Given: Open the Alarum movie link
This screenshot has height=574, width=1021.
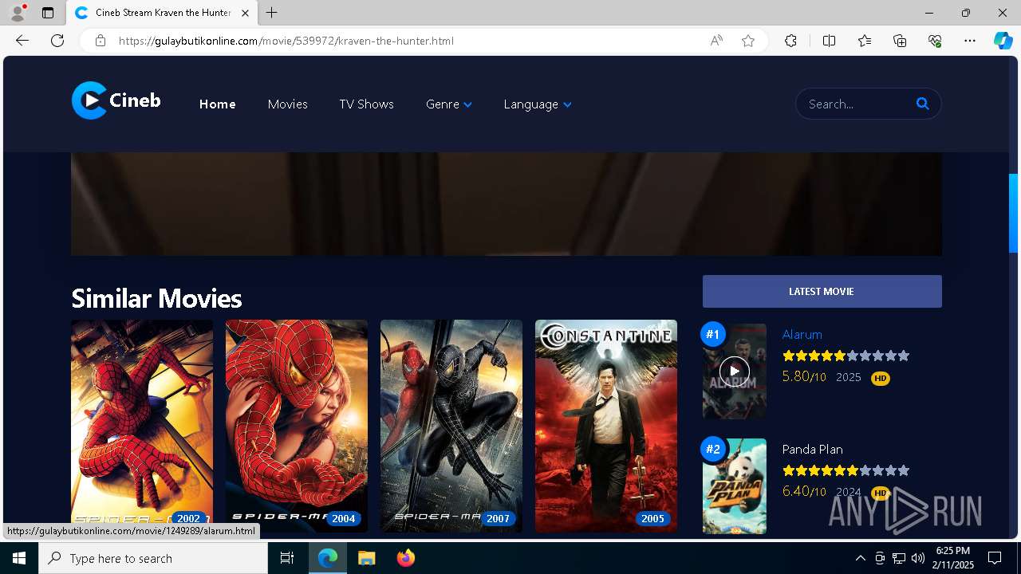Looking at the screenshot, I should tap(802, 334).
